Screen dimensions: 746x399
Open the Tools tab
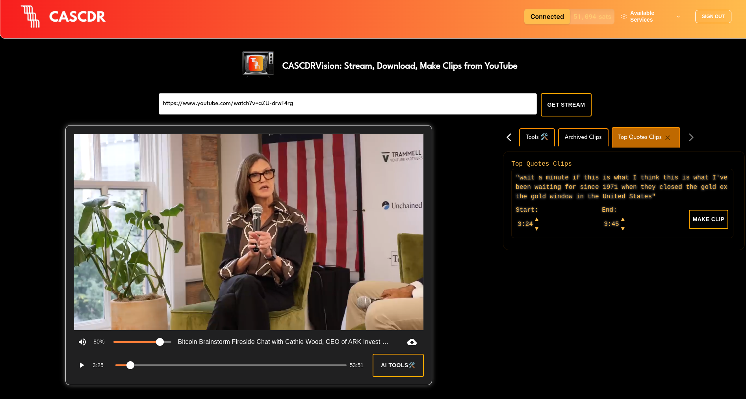[536, 137]
